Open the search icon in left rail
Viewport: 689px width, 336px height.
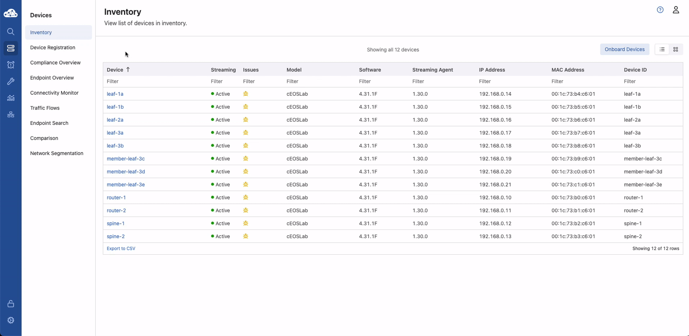[11, 32]
